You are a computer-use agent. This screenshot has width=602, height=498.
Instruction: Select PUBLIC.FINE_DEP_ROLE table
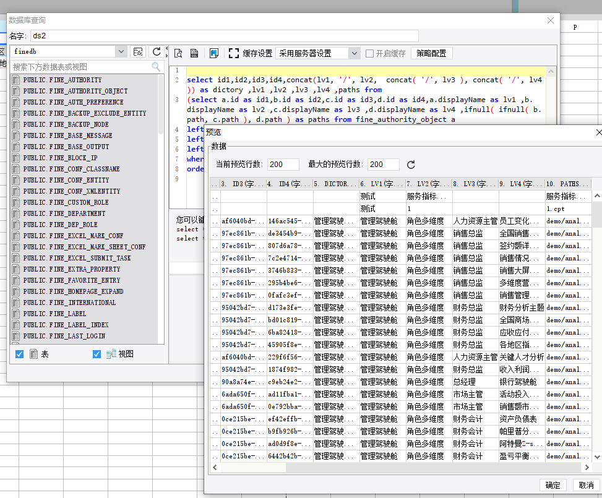pyautogui.click(x=60, y=225)
